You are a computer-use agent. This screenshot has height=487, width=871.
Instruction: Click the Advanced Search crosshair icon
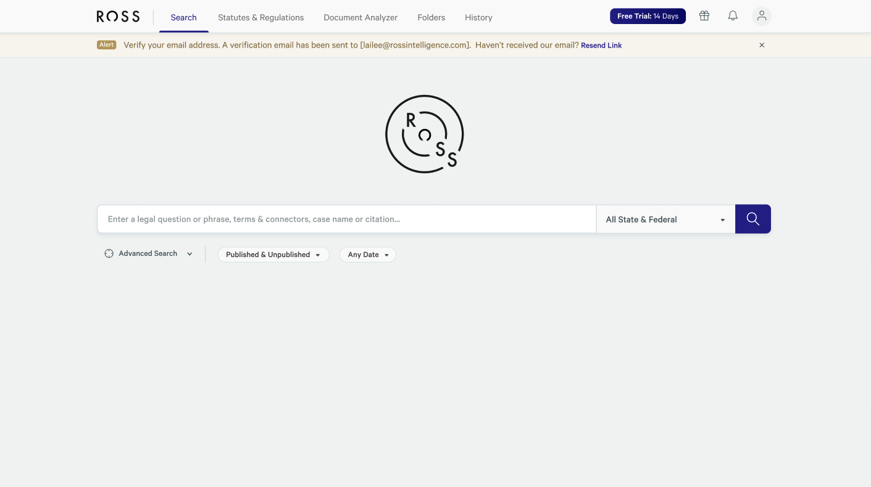click(109, 253)
